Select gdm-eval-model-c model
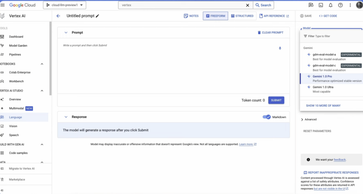This screenshot has width=363, height=194. (x=331, y=68)
